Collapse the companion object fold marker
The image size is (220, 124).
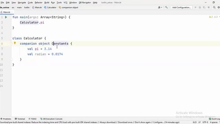[11, 44]
